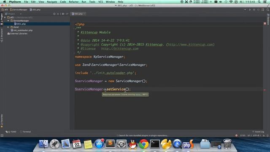
Task: Open the Window menu
Action: pyautogui.click(x=111, y=2)
